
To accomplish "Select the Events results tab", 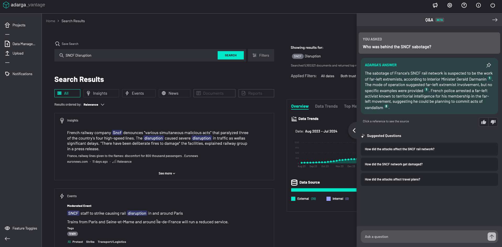I will (139, 93).
